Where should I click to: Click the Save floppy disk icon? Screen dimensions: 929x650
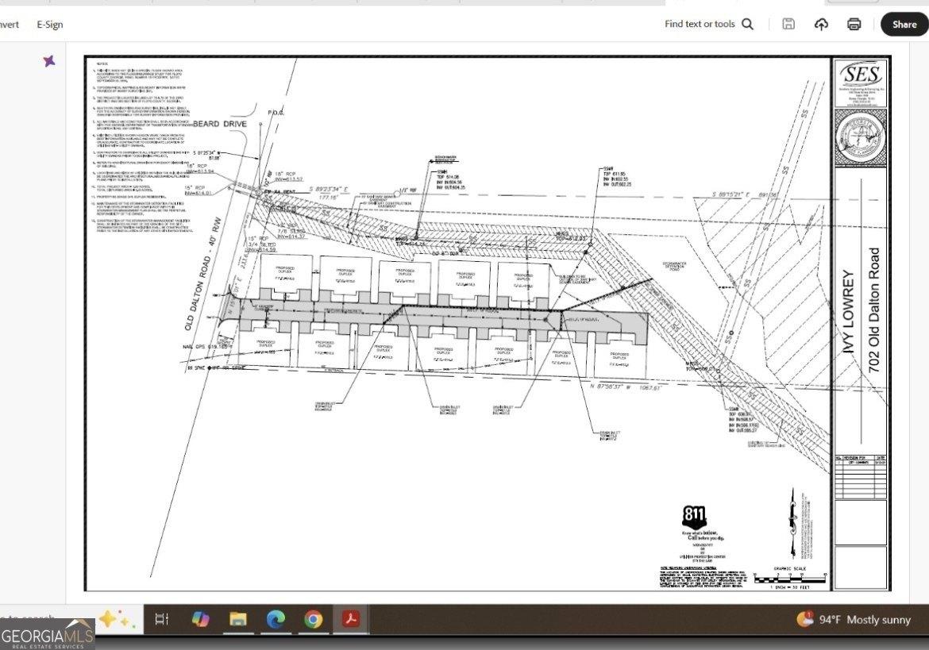(788, 25)
